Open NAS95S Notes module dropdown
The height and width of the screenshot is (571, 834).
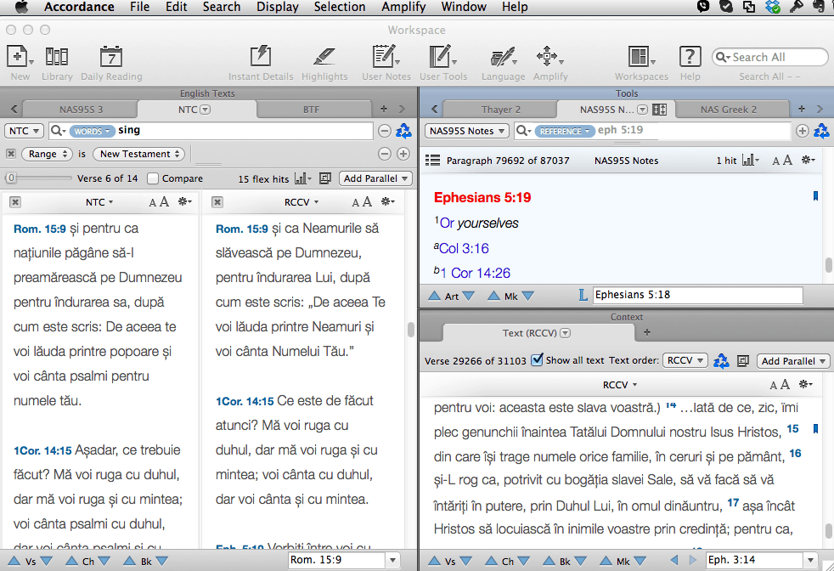(466, 130)
